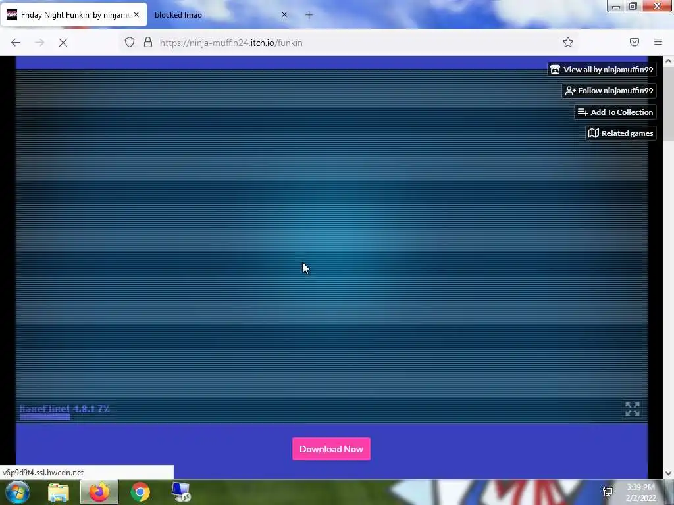Image resolution: width=674 pixels, height=505 pixels.
Task: Toggle fullscreen for the game embed
Action: point(633,409)
